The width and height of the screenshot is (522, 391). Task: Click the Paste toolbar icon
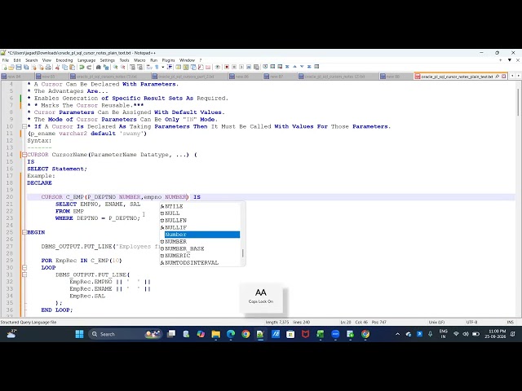(x=73, y=67)
